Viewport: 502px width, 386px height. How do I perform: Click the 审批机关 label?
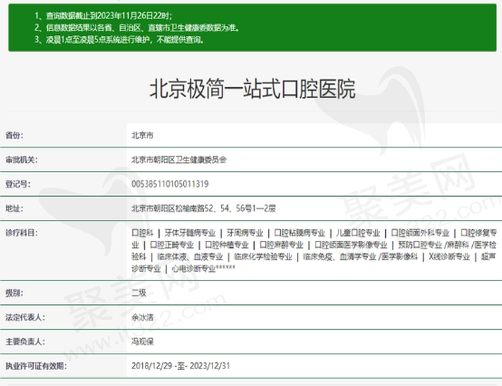click(22, 159)
